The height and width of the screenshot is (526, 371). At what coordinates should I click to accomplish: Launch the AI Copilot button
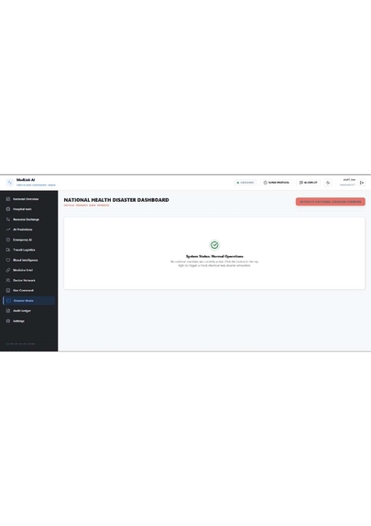click(308, 183)
